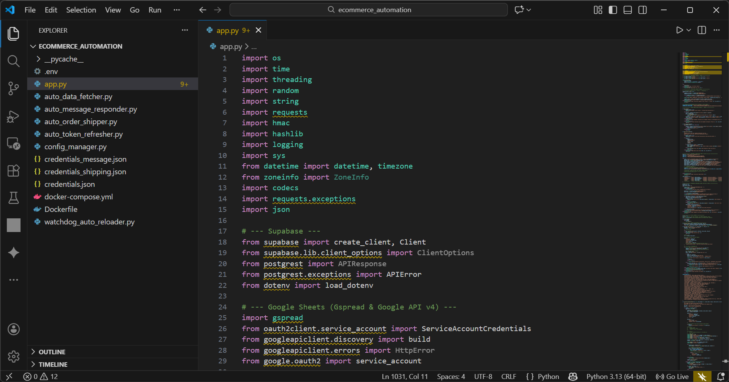Open the Search view in activity bar
This screenshot has height=382, width=729.
pos(13,61)
